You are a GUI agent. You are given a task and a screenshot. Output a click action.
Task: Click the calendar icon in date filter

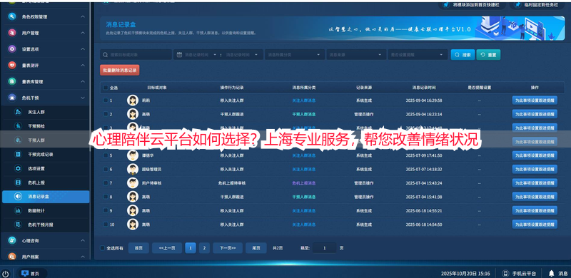point(179,55)
